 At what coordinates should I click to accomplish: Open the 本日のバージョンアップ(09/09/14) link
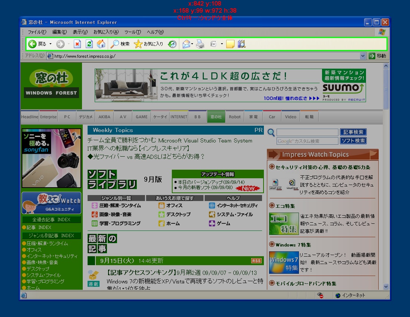coord(211,182)
